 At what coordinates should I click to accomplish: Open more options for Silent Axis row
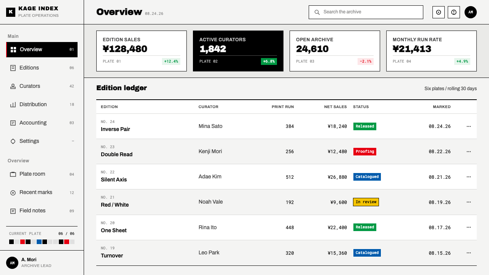469,177
